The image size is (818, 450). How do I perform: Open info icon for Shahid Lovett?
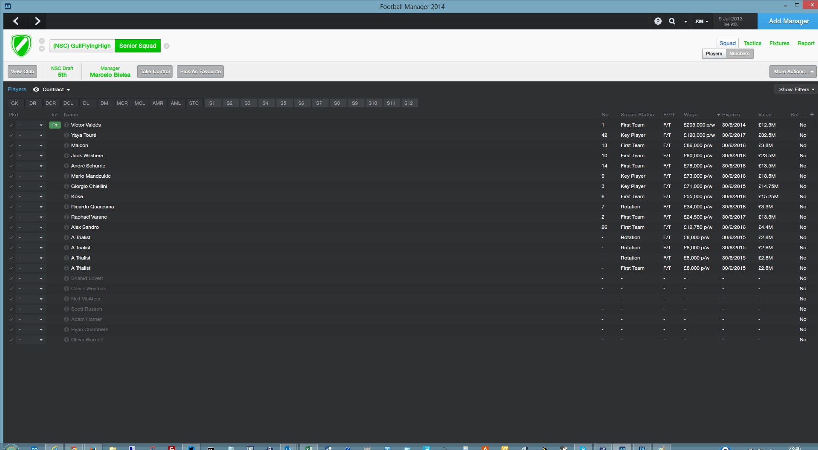tap(66, 278)
